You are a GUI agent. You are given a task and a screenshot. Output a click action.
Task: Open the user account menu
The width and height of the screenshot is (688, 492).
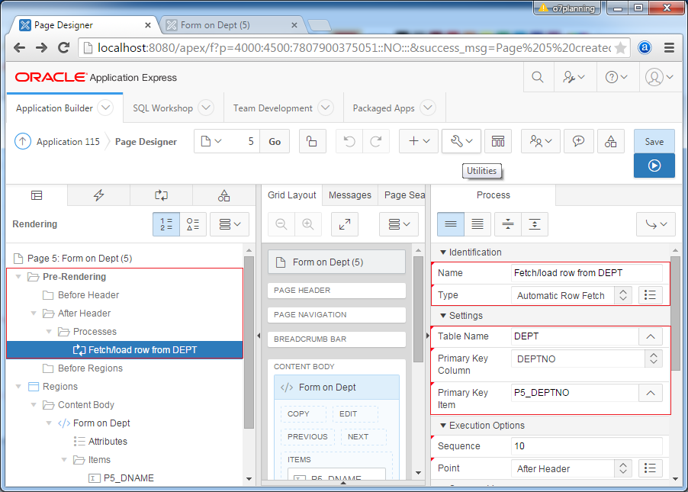click(x=660, y=77)
